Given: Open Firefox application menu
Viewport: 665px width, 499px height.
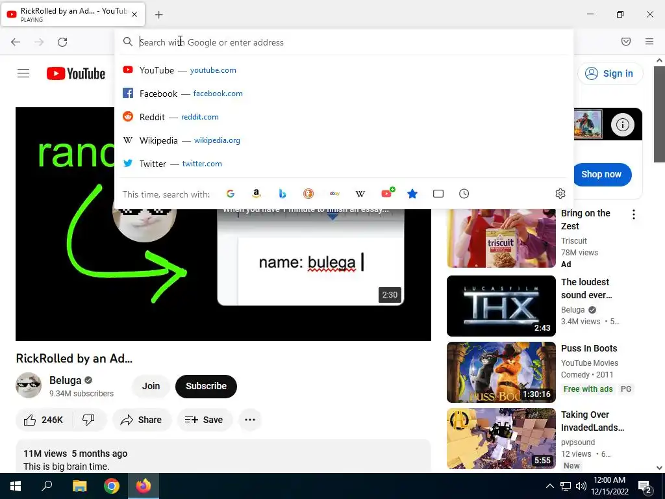Looking at the screenshot, I should tap(649, 42).
